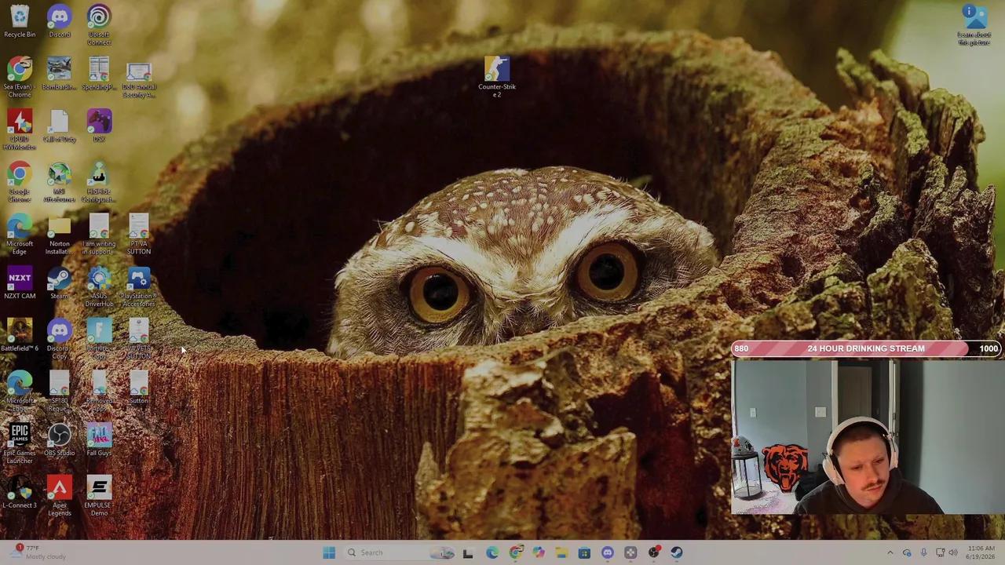
Task: Open the Recycle Bin desktop icon
Action: (x=20, y=21)
